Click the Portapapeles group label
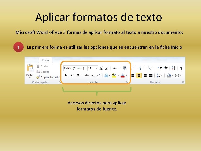 (40, 82)
